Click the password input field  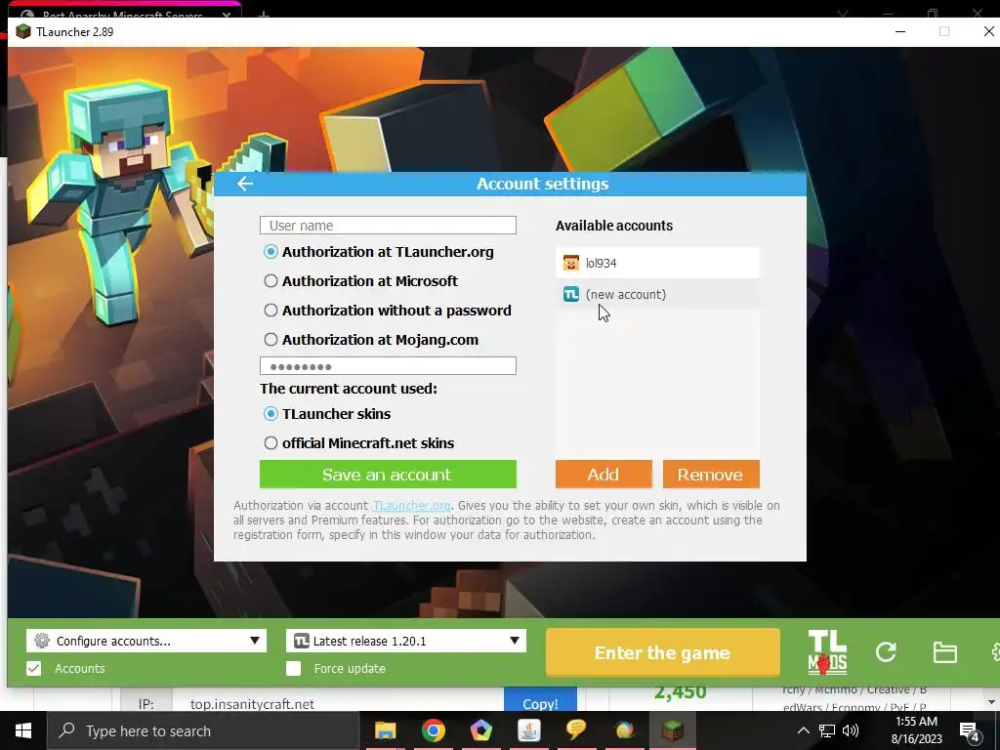pos(388,366)
